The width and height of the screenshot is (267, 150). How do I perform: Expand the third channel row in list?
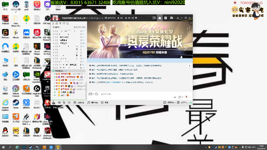tap(54, 37)
